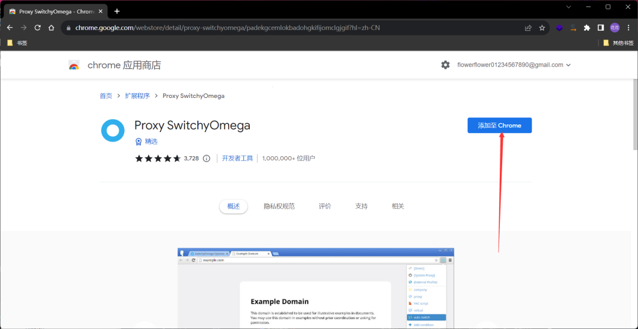
Task: Open Chrome's three-dot menu
Action: (x=628, y=28)
